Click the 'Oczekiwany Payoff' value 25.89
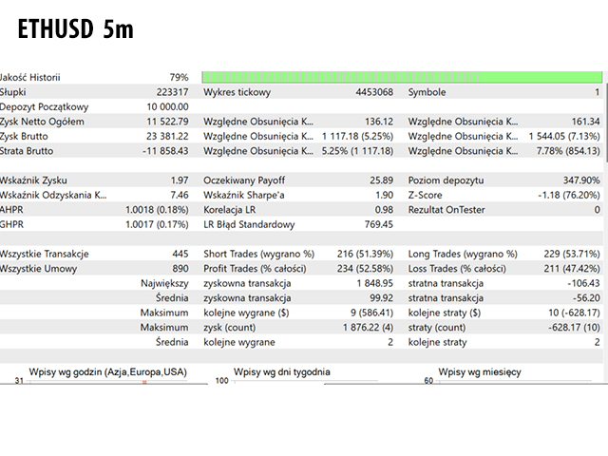The image size is (608, 456). (x=382, y=180)
